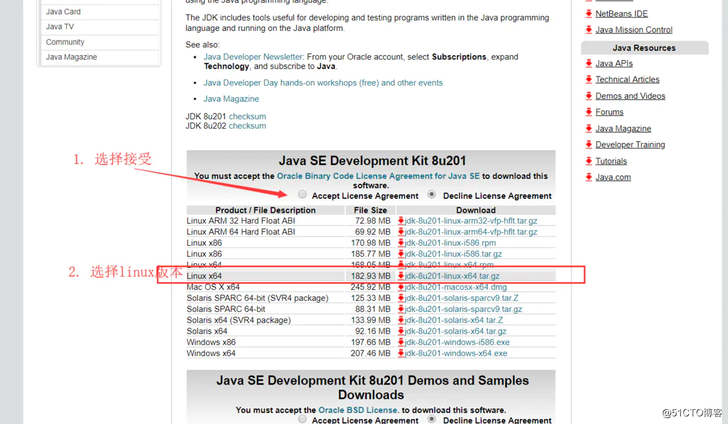Click download arrow icon for jdk-8u201-solaris-x64.tar.Z
Screen dimensions: 728x424
[x=401, y=320]
